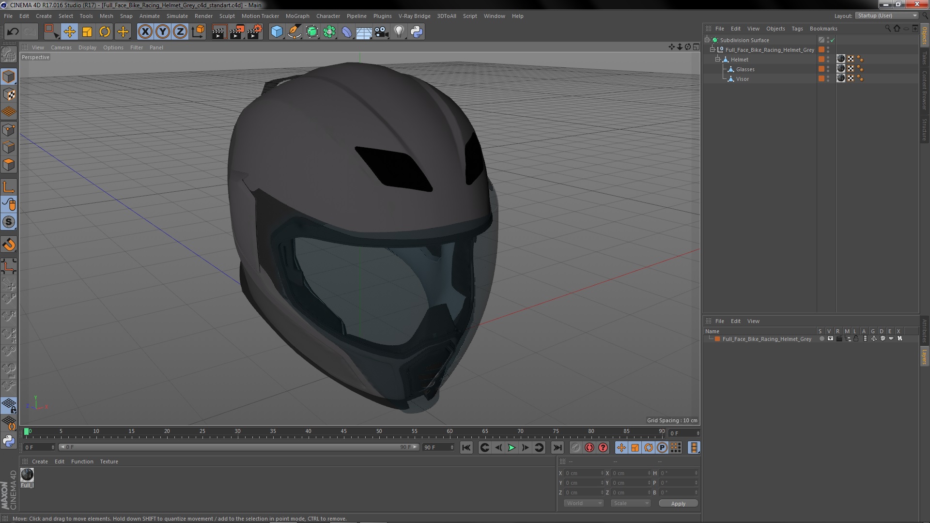Open Content Browser side tab
The image size is (930, 523).
pyautogui.click(x=924, y=90)
